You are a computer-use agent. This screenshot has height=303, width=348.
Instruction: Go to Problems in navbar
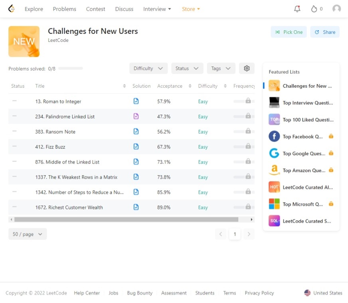[64, 9]
